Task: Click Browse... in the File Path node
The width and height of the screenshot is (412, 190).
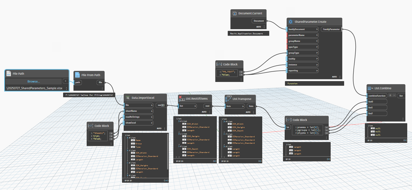Action: tap(34, 81)
